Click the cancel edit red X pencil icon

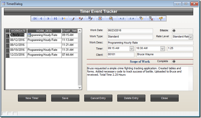pos(81,18)
